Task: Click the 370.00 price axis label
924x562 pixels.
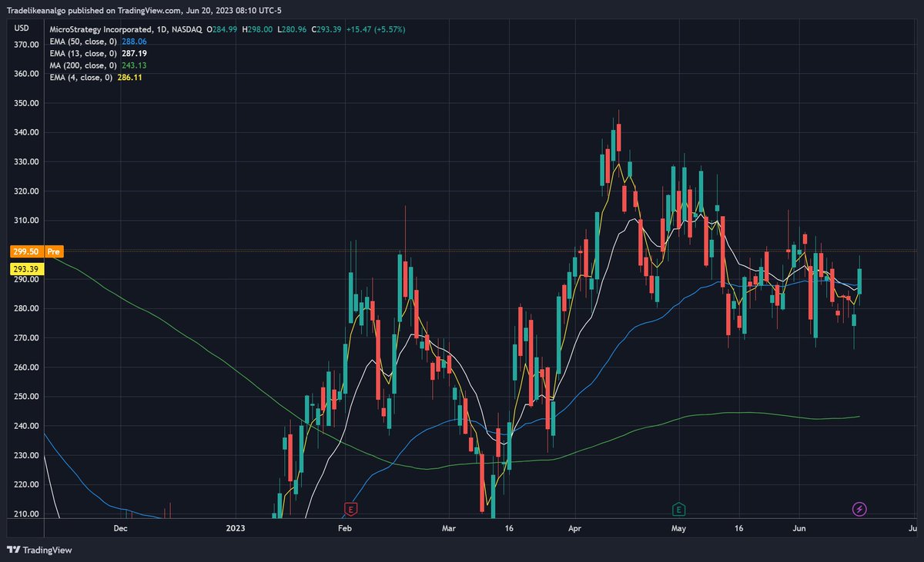Action: pos(26,45)
